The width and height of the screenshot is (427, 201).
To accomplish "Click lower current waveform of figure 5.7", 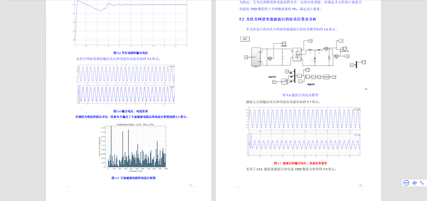I will pos(304,145).
